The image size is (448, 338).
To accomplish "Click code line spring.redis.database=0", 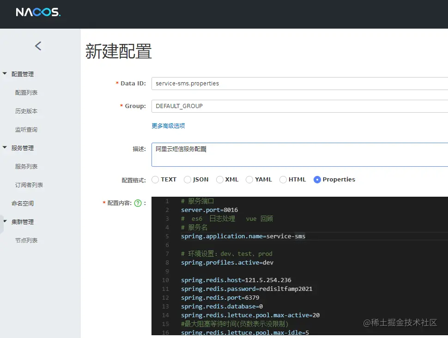I will 222,306.
